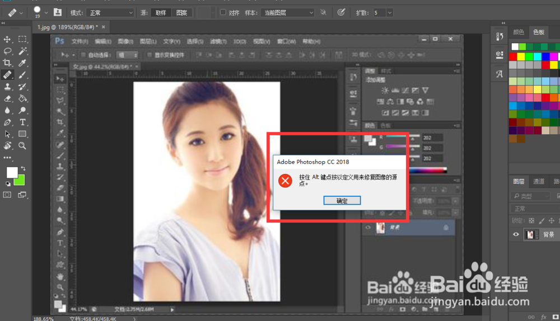Select the Blur tool
This screenshot has height=321, width=560.
(7, 110)
